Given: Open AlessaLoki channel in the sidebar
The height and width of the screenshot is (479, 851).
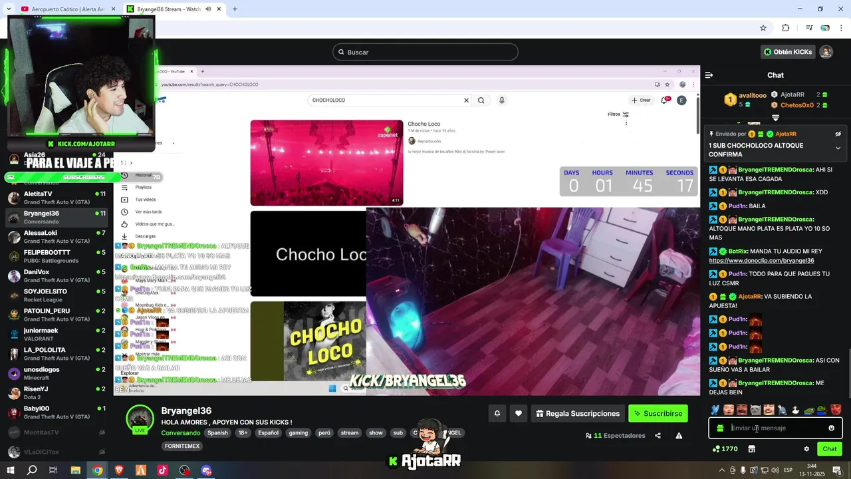Looking at the screenshot, I should point(57,237).
